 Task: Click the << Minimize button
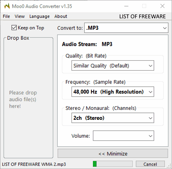pyautogui.click(x=113, y=153)
